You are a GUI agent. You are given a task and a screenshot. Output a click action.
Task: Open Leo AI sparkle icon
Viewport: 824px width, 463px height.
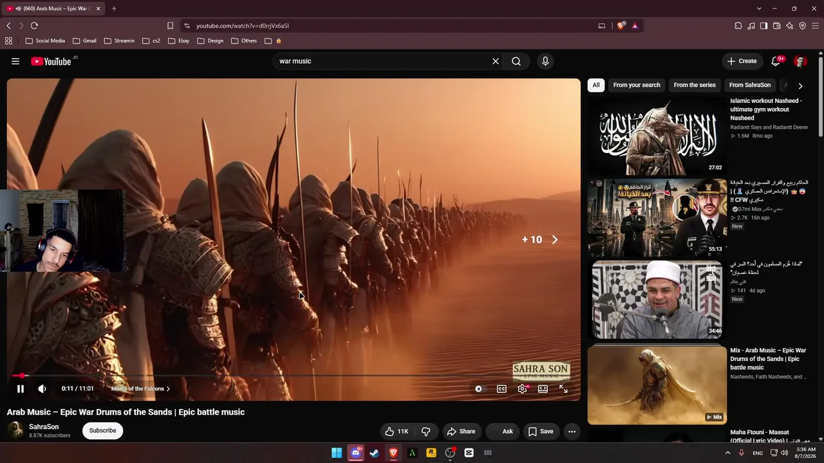pos(789,26)
